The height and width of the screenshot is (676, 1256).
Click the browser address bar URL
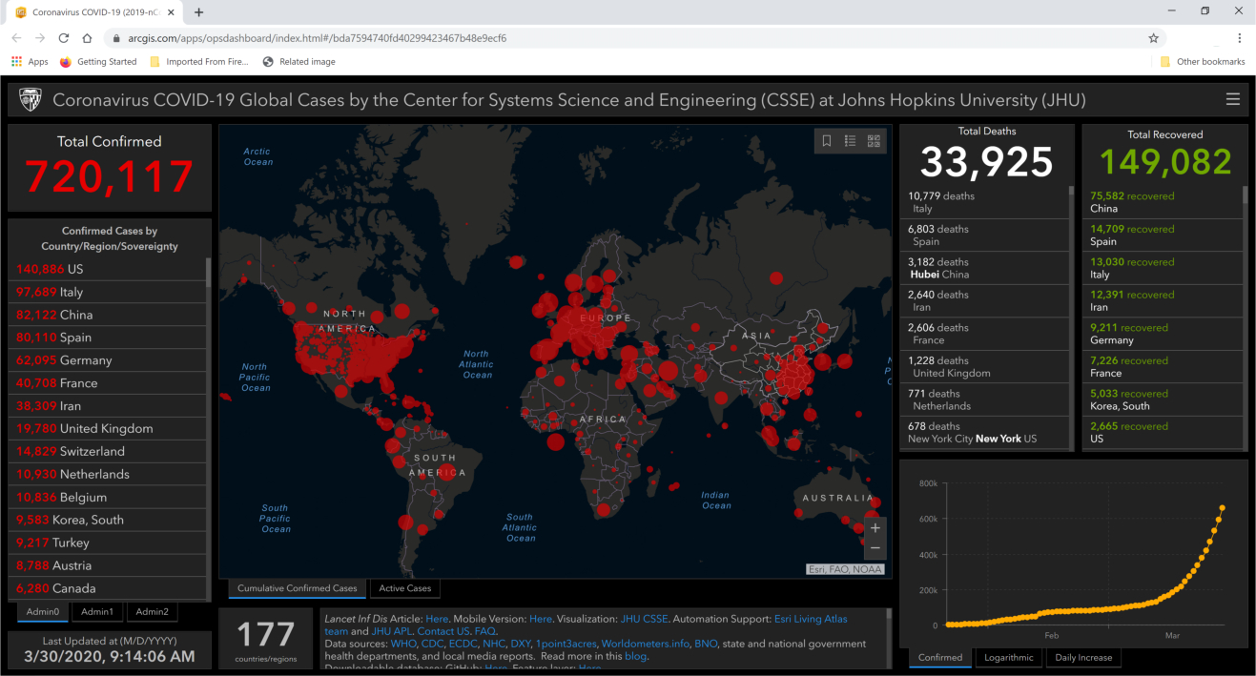click(x=318, y=39)
